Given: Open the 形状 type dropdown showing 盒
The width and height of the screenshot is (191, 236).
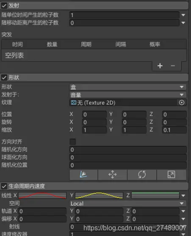Looking at the screenshot, I should [x=128, y=87].
